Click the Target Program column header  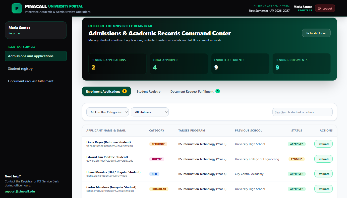[192, 130]
